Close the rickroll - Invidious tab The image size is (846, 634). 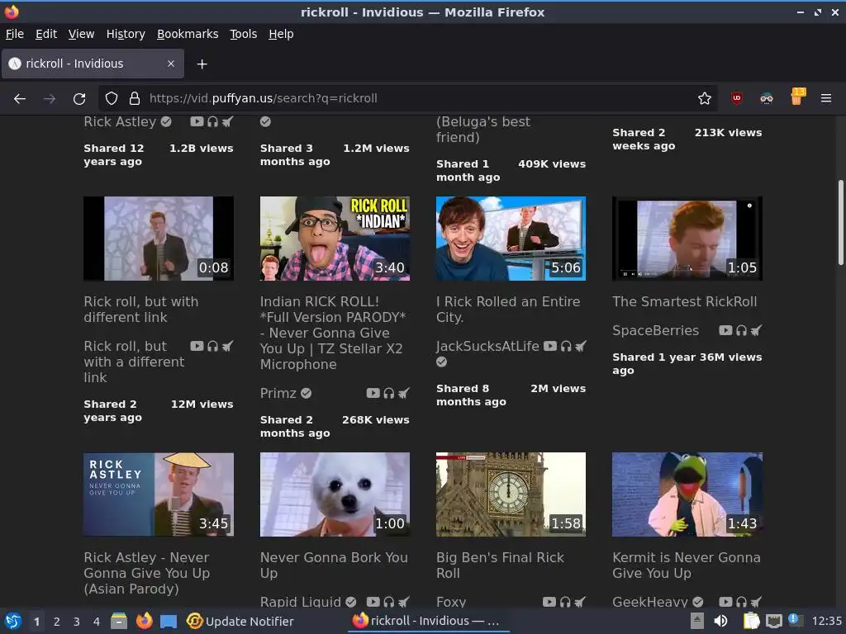170,64
